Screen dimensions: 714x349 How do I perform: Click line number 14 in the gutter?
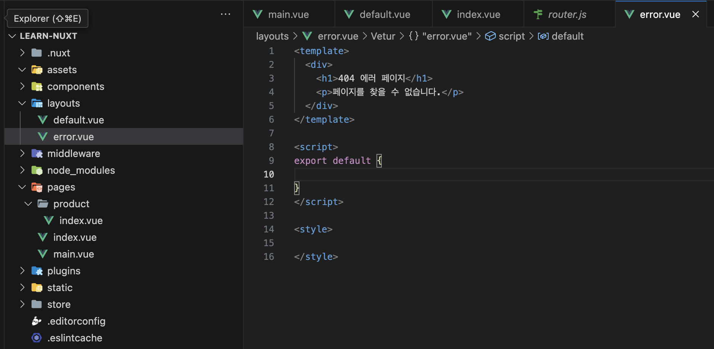click(269, 229)
